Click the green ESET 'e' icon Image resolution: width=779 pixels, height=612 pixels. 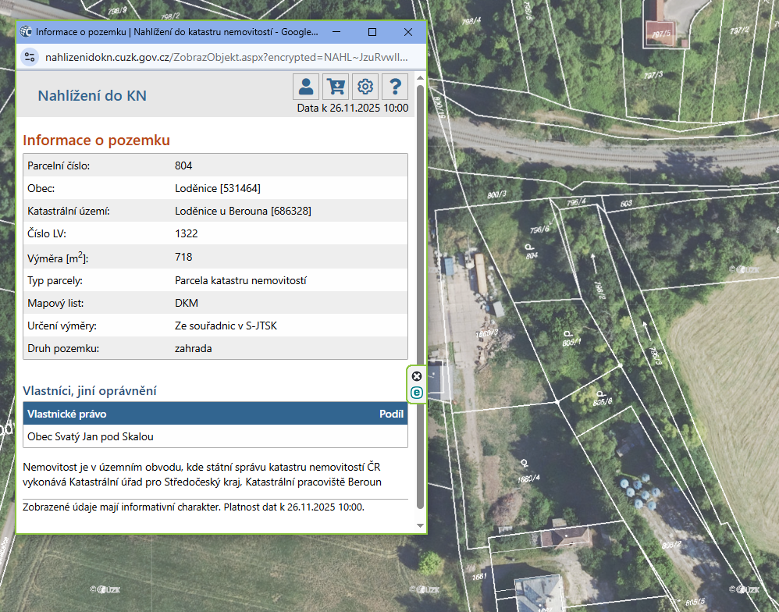[417, 392]
